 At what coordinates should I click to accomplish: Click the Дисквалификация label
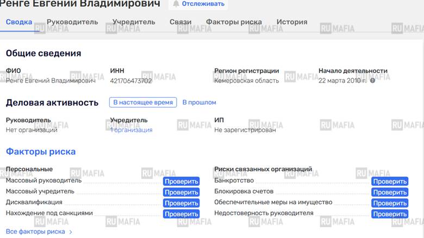point(34,202)
